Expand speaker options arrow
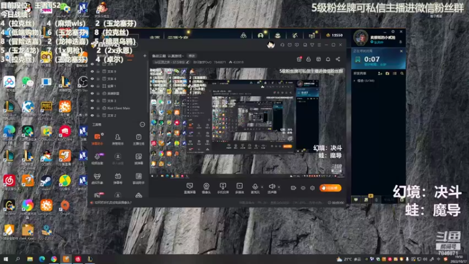This screenshot has width=469, height=264. coord(279,187)
